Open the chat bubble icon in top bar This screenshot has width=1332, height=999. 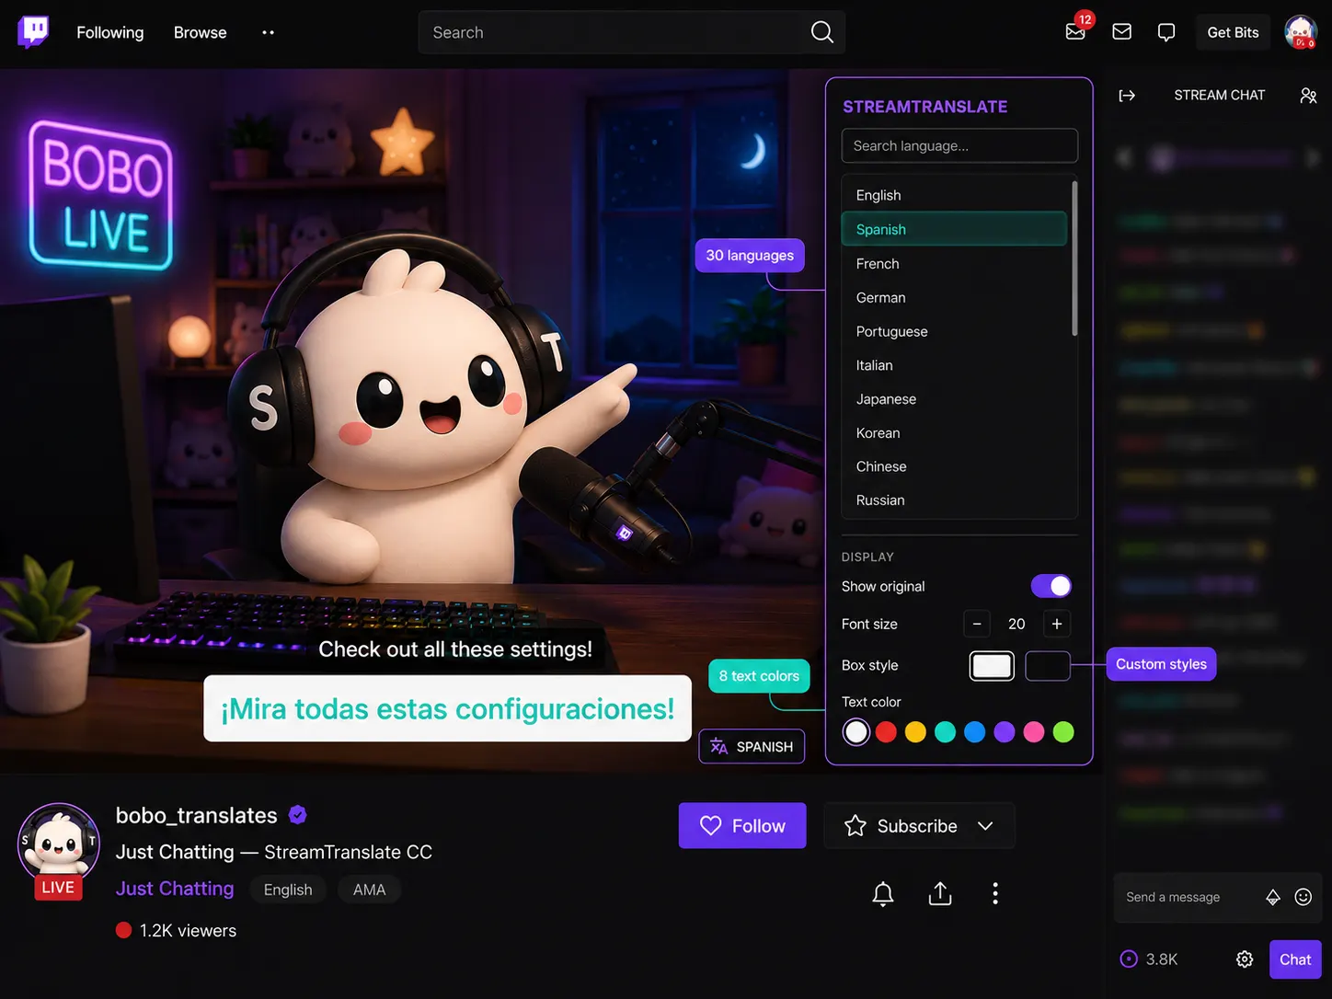(1165, 32)
